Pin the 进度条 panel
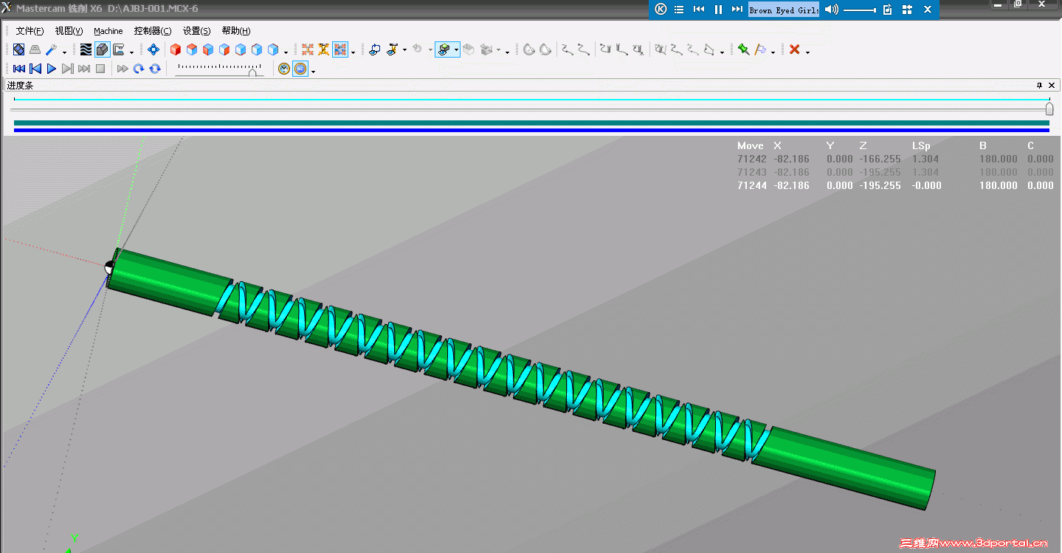Image resolution: width=1062 pixels, height=553 pixels. (x=1039, y=86)
